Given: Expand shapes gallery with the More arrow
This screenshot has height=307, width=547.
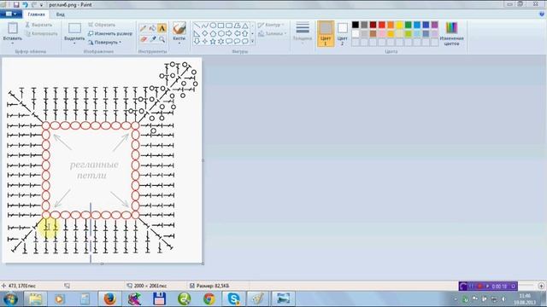Looking at the screenshot, I should (253, 42).
